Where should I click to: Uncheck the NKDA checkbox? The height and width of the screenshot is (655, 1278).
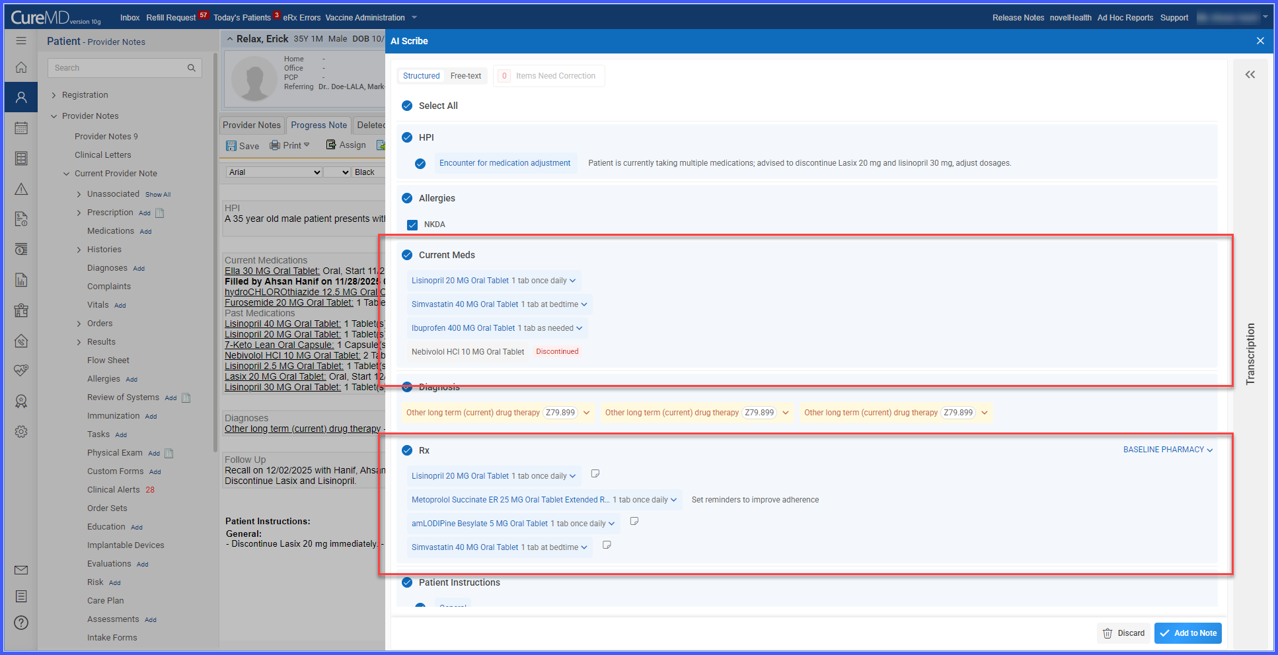pos(412,224)
